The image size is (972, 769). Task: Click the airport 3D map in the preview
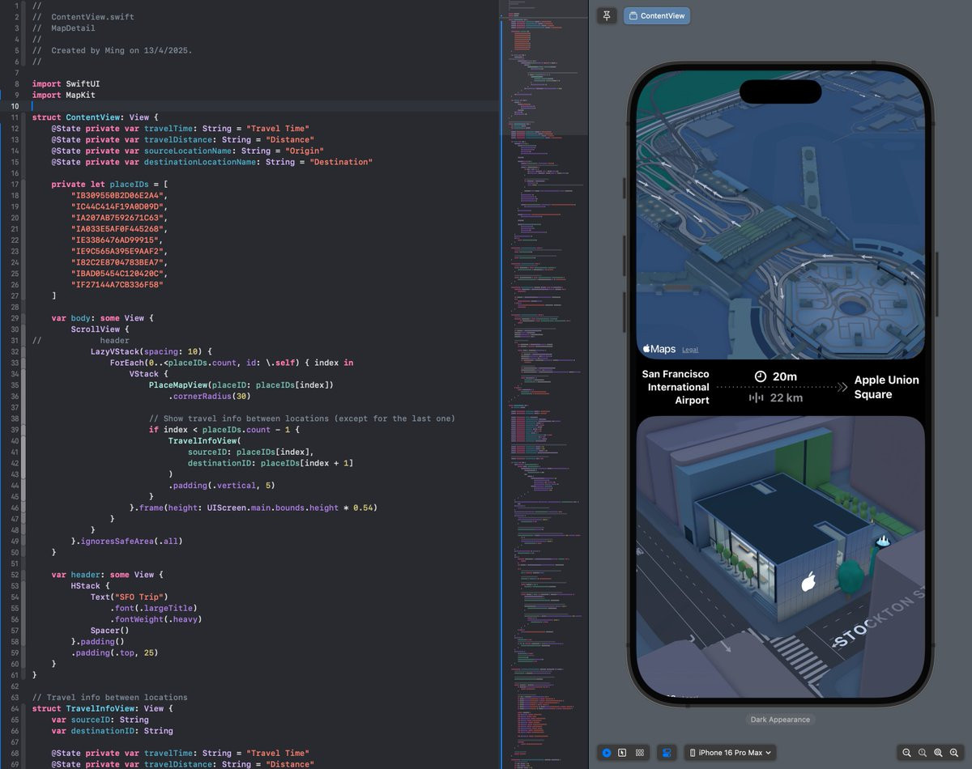(x=780, y=214)
